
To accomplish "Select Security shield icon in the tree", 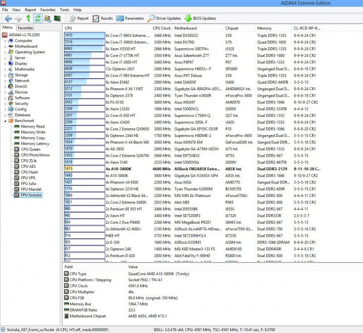I will pyautogui.click(x=11, y=104).
